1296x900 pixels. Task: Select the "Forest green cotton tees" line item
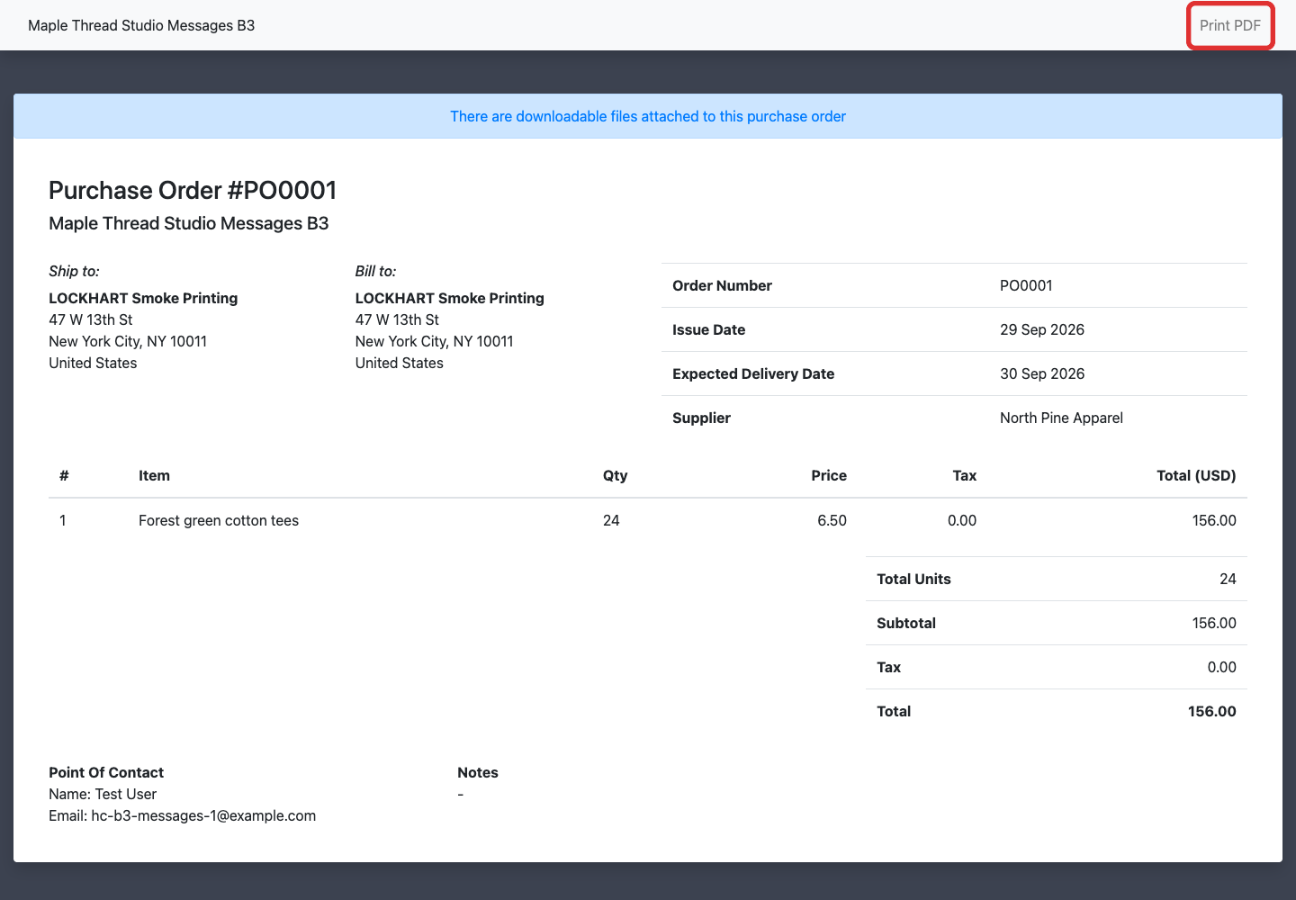[219, 520]
